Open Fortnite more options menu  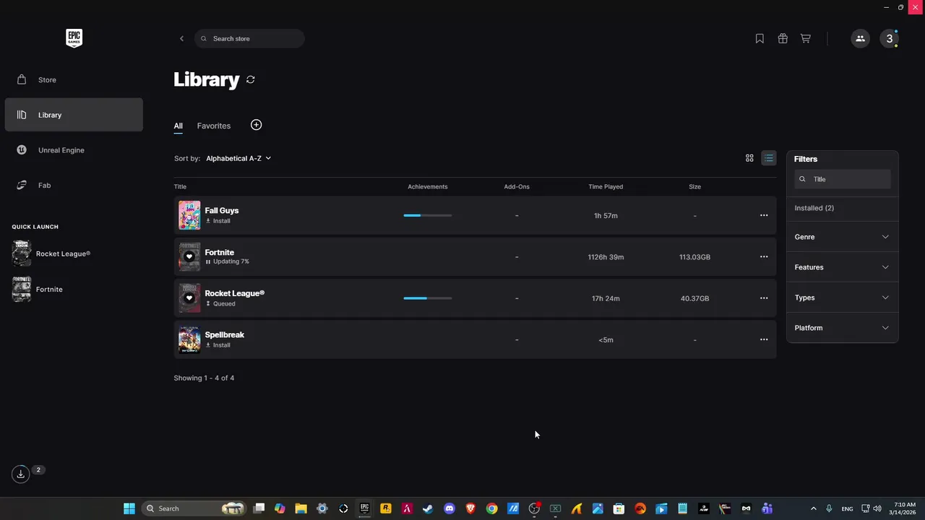(x=764, y=257)
